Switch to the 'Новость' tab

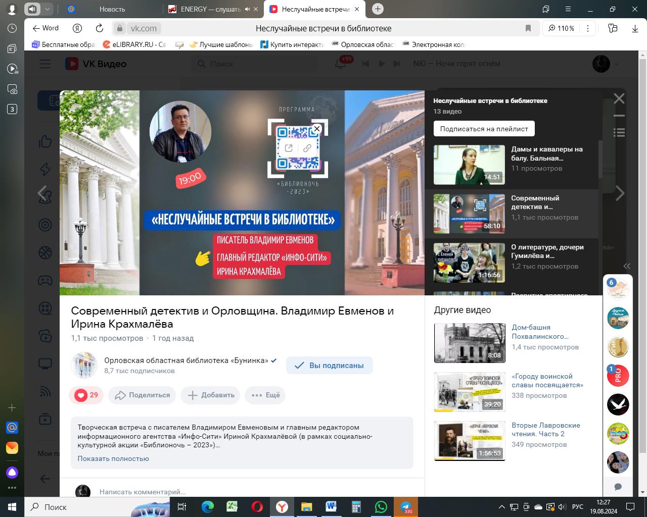112,9
